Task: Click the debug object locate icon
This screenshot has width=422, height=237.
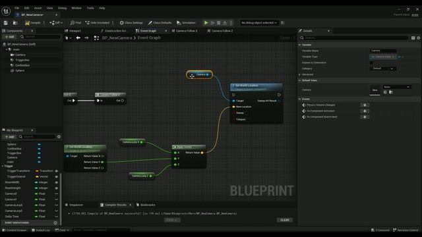Action: (x=283, y=23)
